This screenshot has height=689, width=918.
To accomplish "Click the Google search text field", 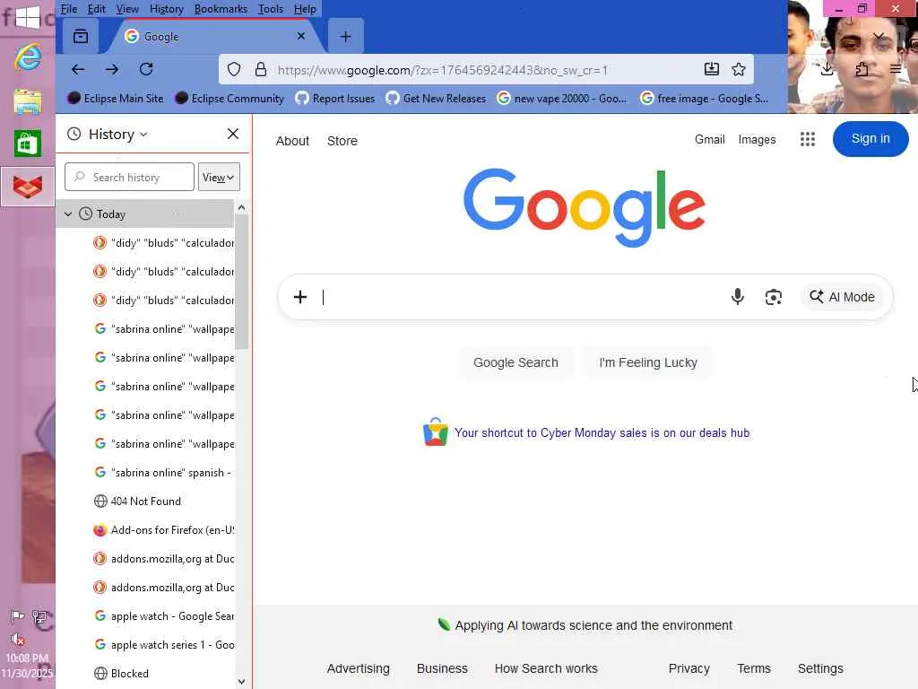I will [x=521, y=297].
